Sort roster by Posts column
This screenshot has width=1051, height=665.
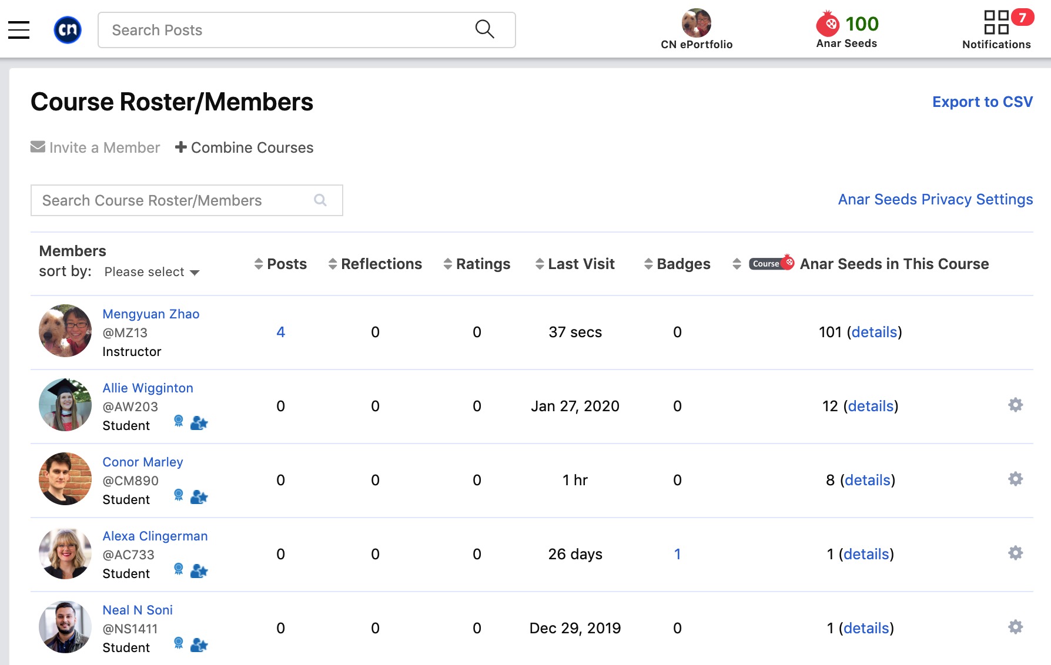280,264
